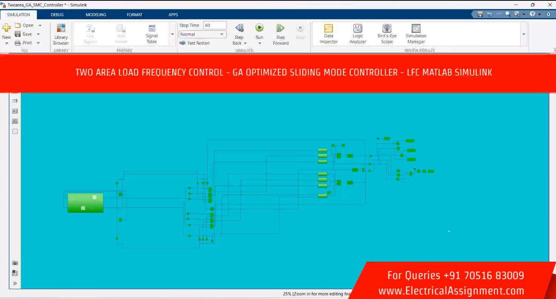Launch the Logic Analyzer
Screen dimensions: 556x299
[x=358, y=34]
